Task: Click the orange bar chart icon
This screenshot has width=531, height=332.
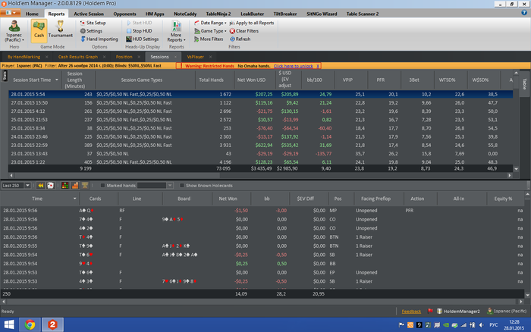Action: coord(75,186)
